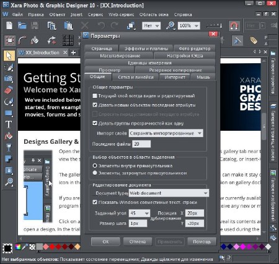
Task: Toggle 'Делать группы прозрачностей как одну'
Action: pyautogui.click(x=95, y=123)
